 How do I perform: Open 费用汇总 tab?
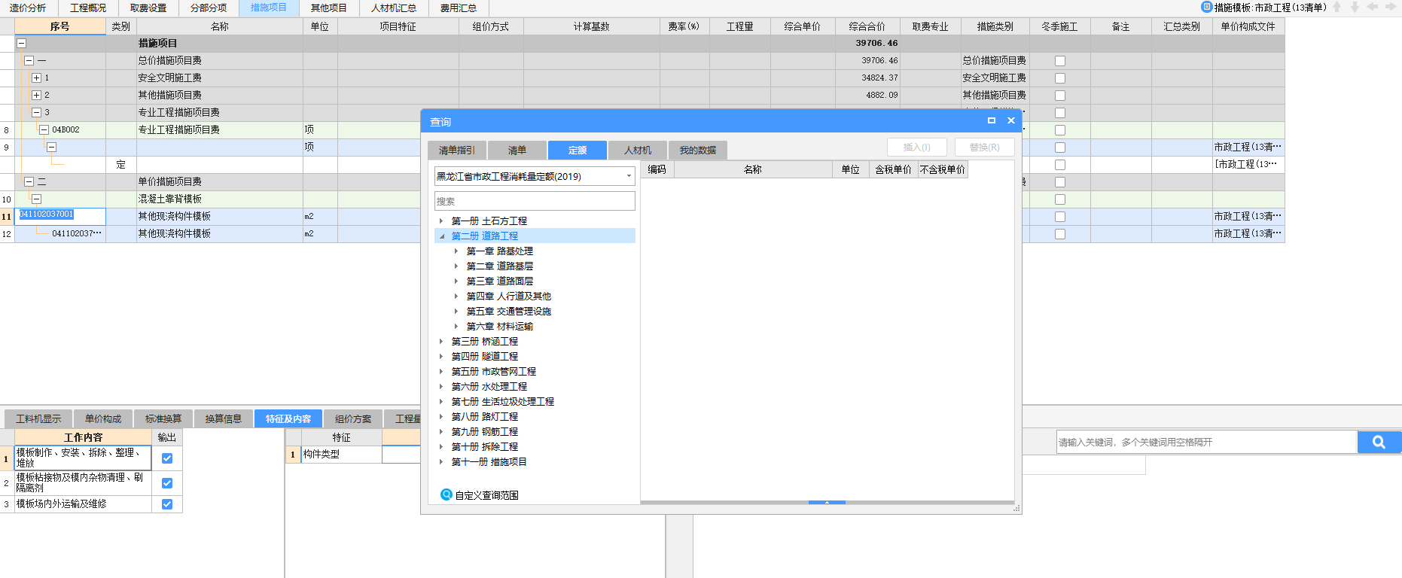[459, 8]
